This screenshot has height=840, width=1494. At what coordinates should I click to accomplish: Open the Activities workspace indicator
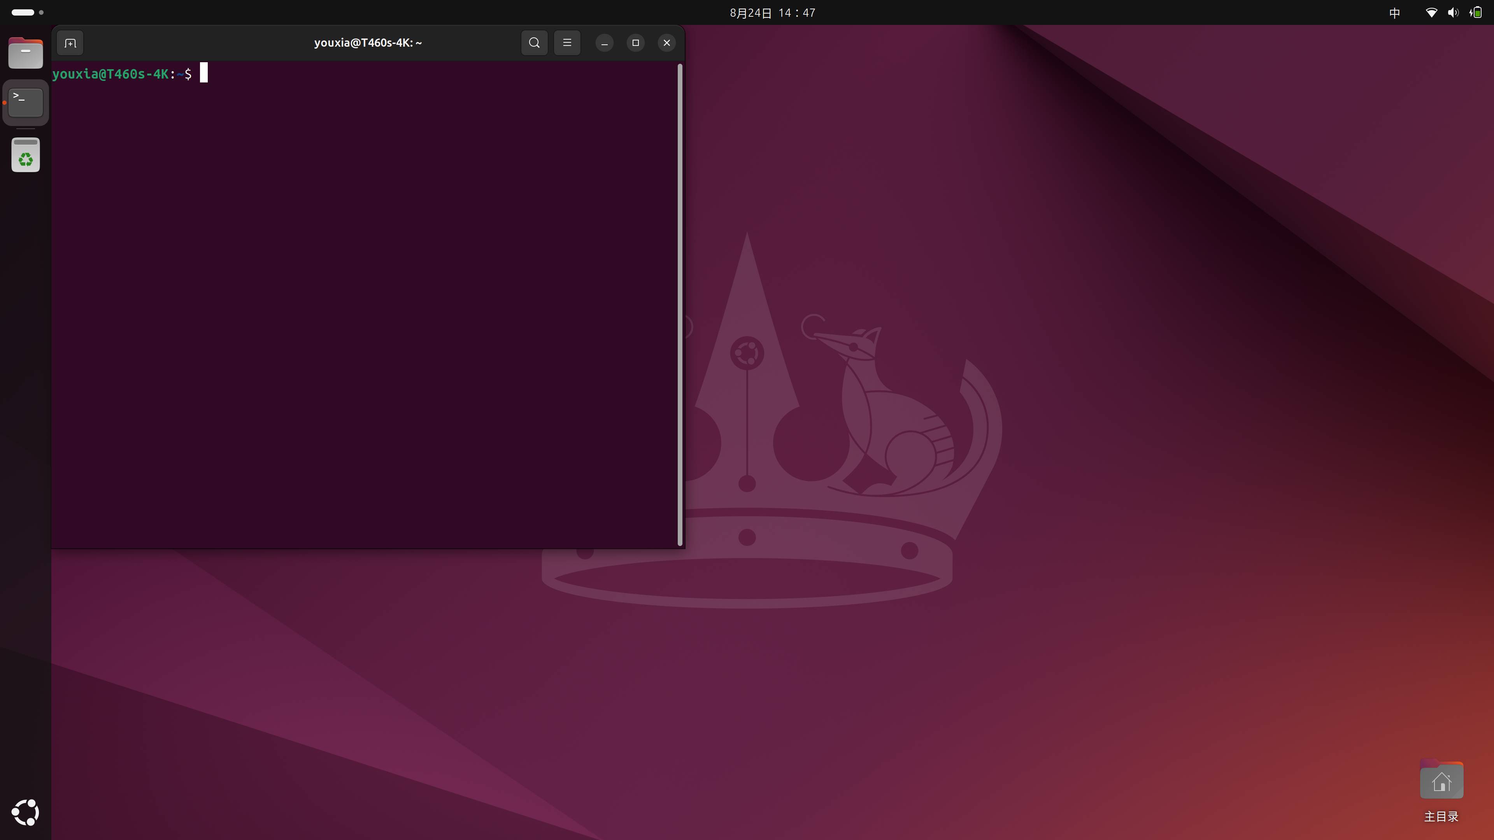coord(27,12)
